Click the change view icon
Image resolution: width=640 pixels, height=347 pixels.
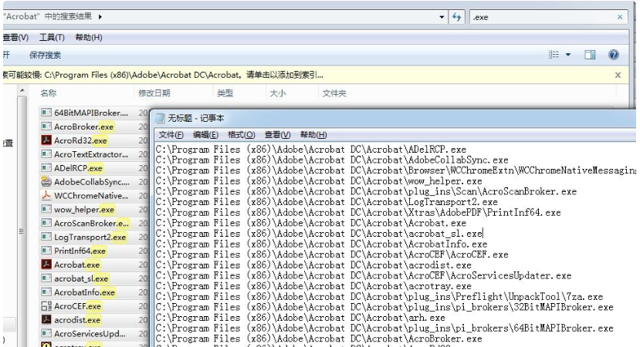[x=554, y=55]
